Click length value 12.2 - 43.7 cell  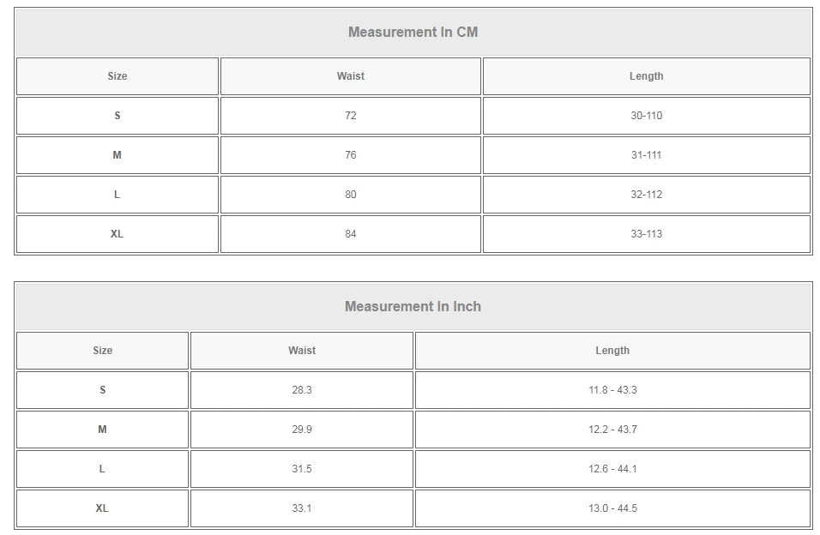[x=612, y=430]
